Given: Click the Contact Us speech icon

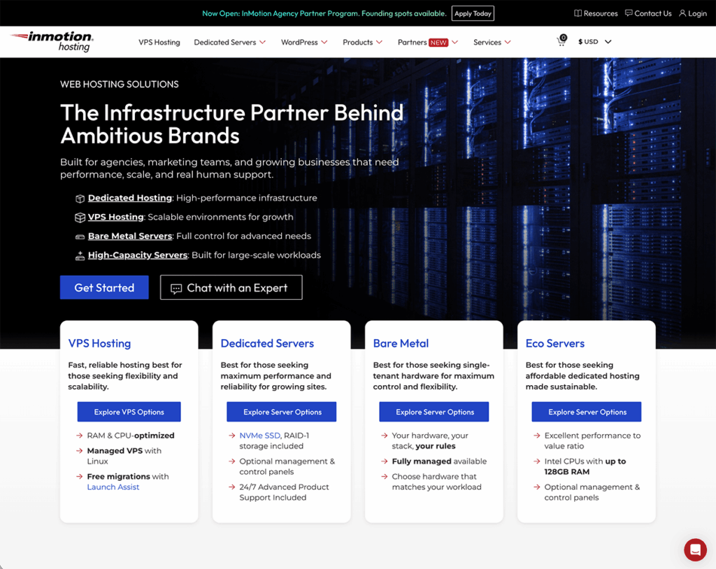Looking at the screenshot, I should 629,13.
